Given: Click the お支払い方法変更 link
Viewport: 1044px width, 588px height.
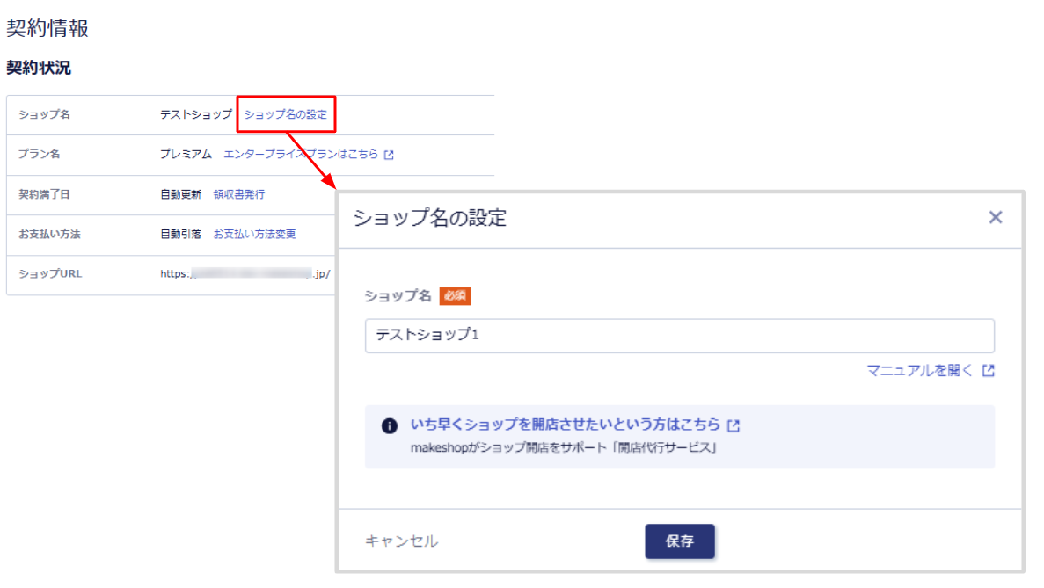Looking at the screenshot, I should pos(254,235).
